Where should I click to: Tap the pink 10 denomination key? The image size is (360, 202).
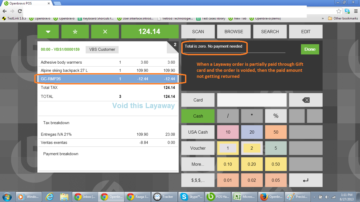coord(228,132)
